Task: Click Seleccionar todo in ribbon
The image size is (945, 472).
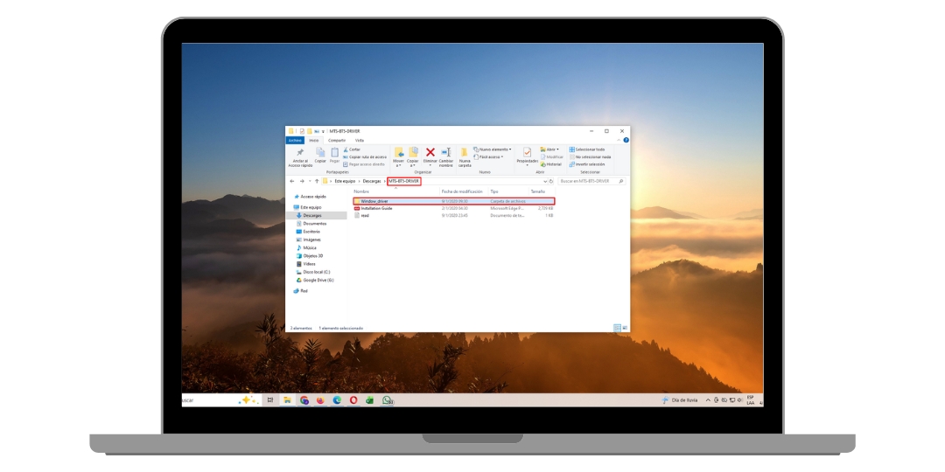Action: pos(589,149)
